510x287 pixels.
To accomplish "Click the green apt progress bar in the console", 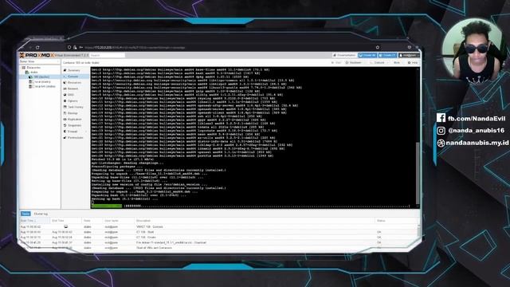I will (107, 206).
